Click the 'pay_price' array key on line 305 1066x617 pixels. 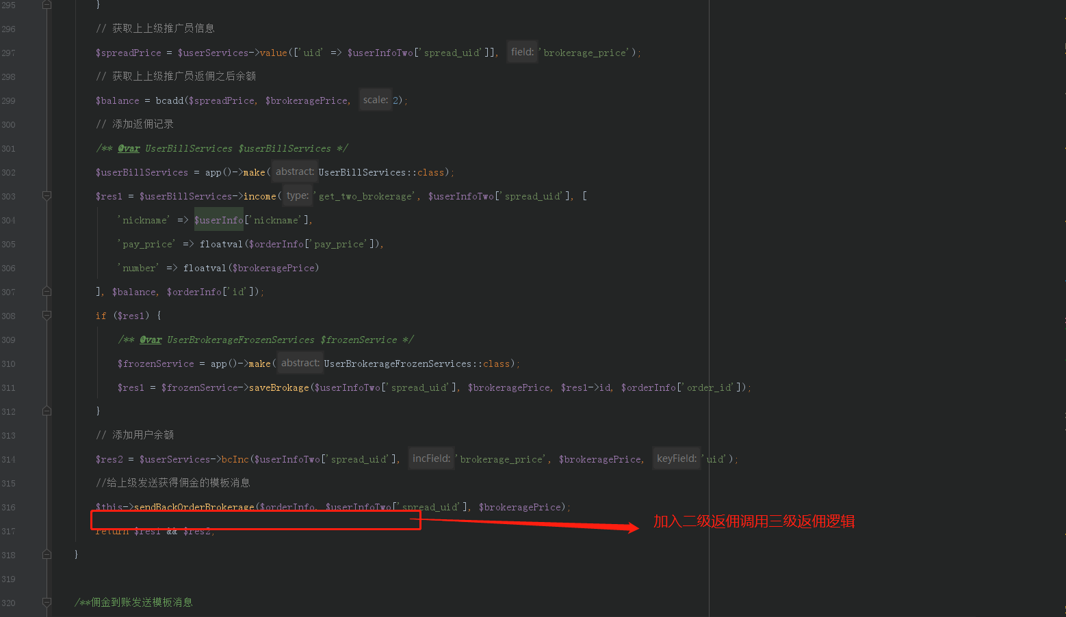click(147, 244)
